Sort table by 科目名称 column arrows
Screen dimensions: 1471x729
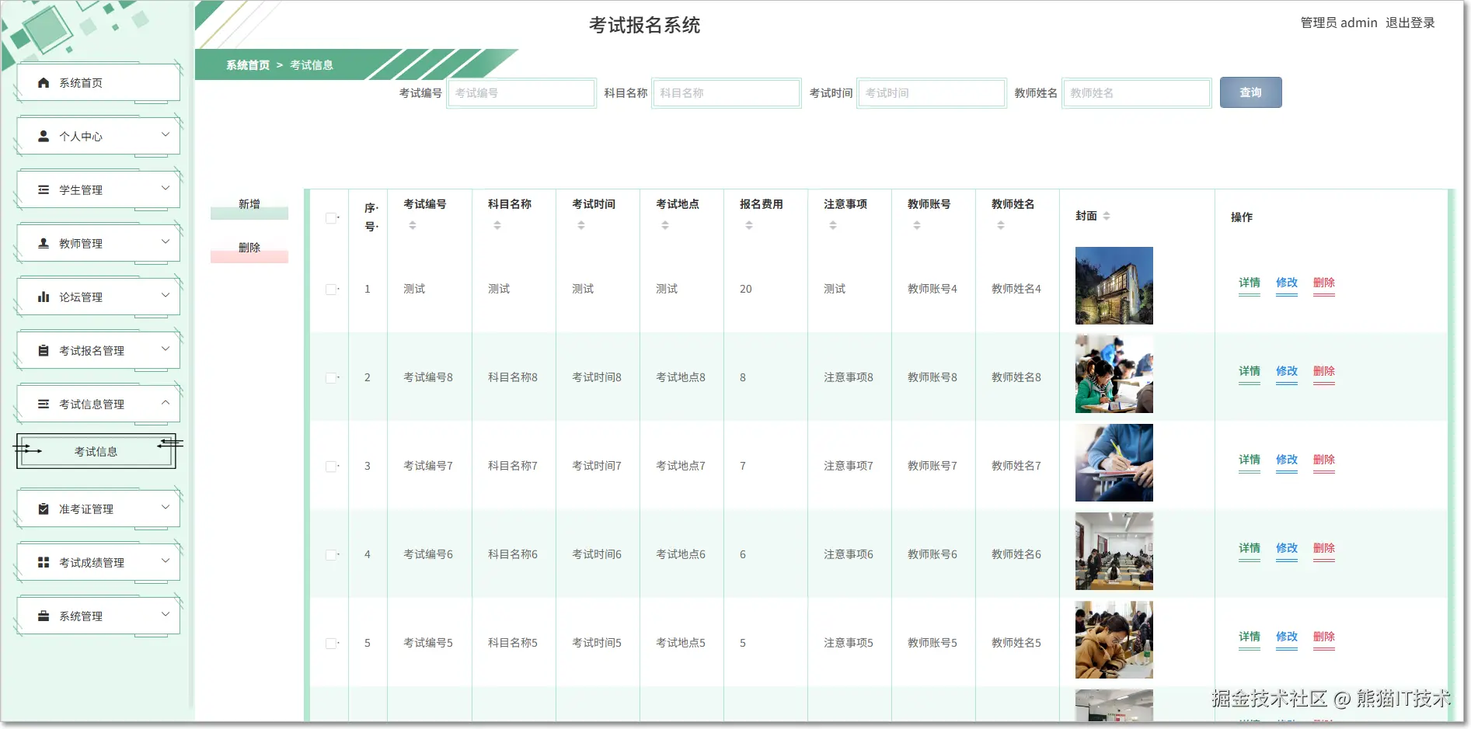(x=497, y=225)
